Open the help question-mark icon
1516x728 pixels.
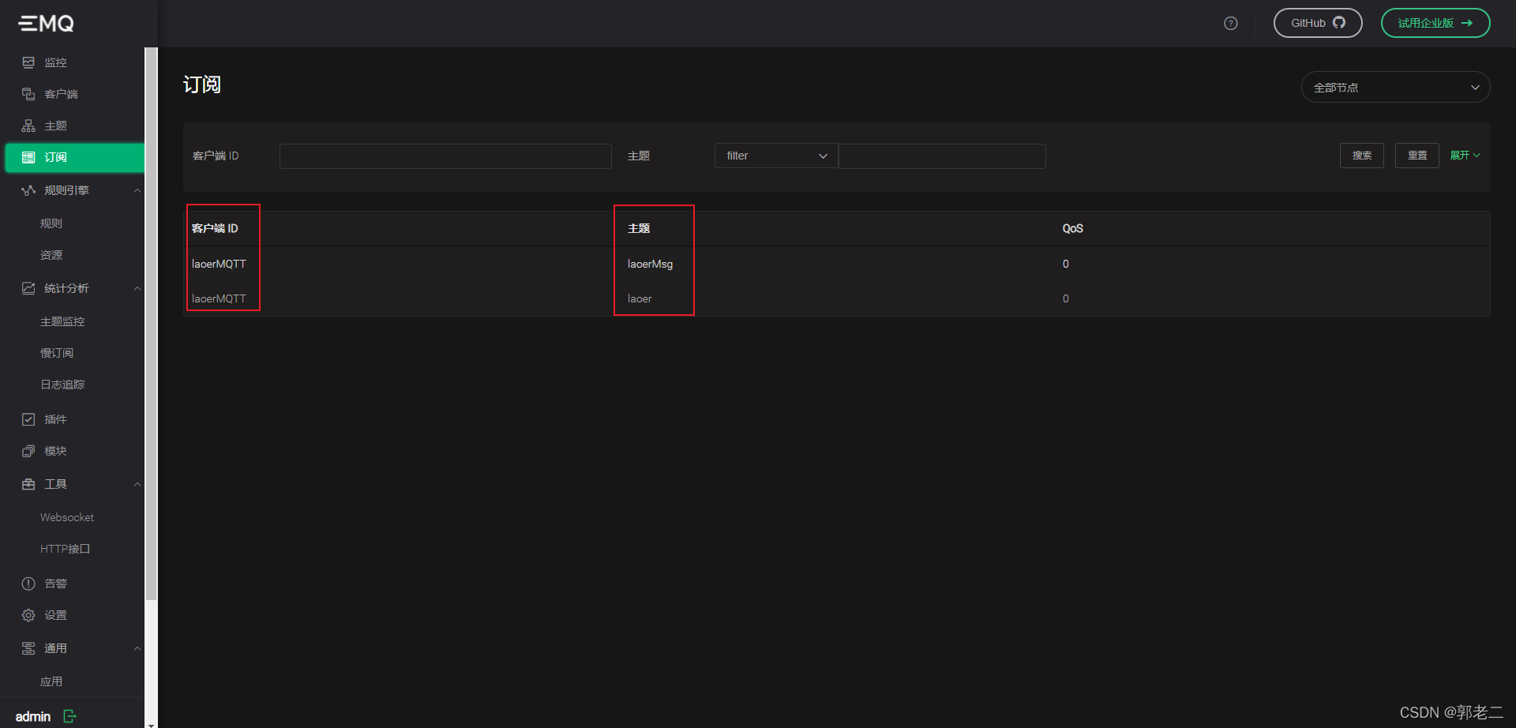[1230, 24]
